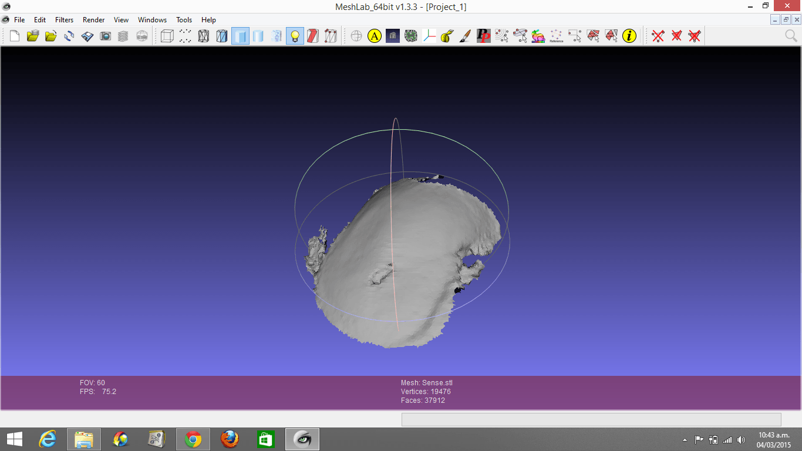
Task: Open Google Chrome from taskbar
Action: (193, 439)
